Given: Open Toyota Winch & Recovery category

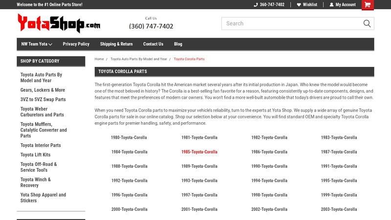Looking at the screenshot, I should click(36, 182).
